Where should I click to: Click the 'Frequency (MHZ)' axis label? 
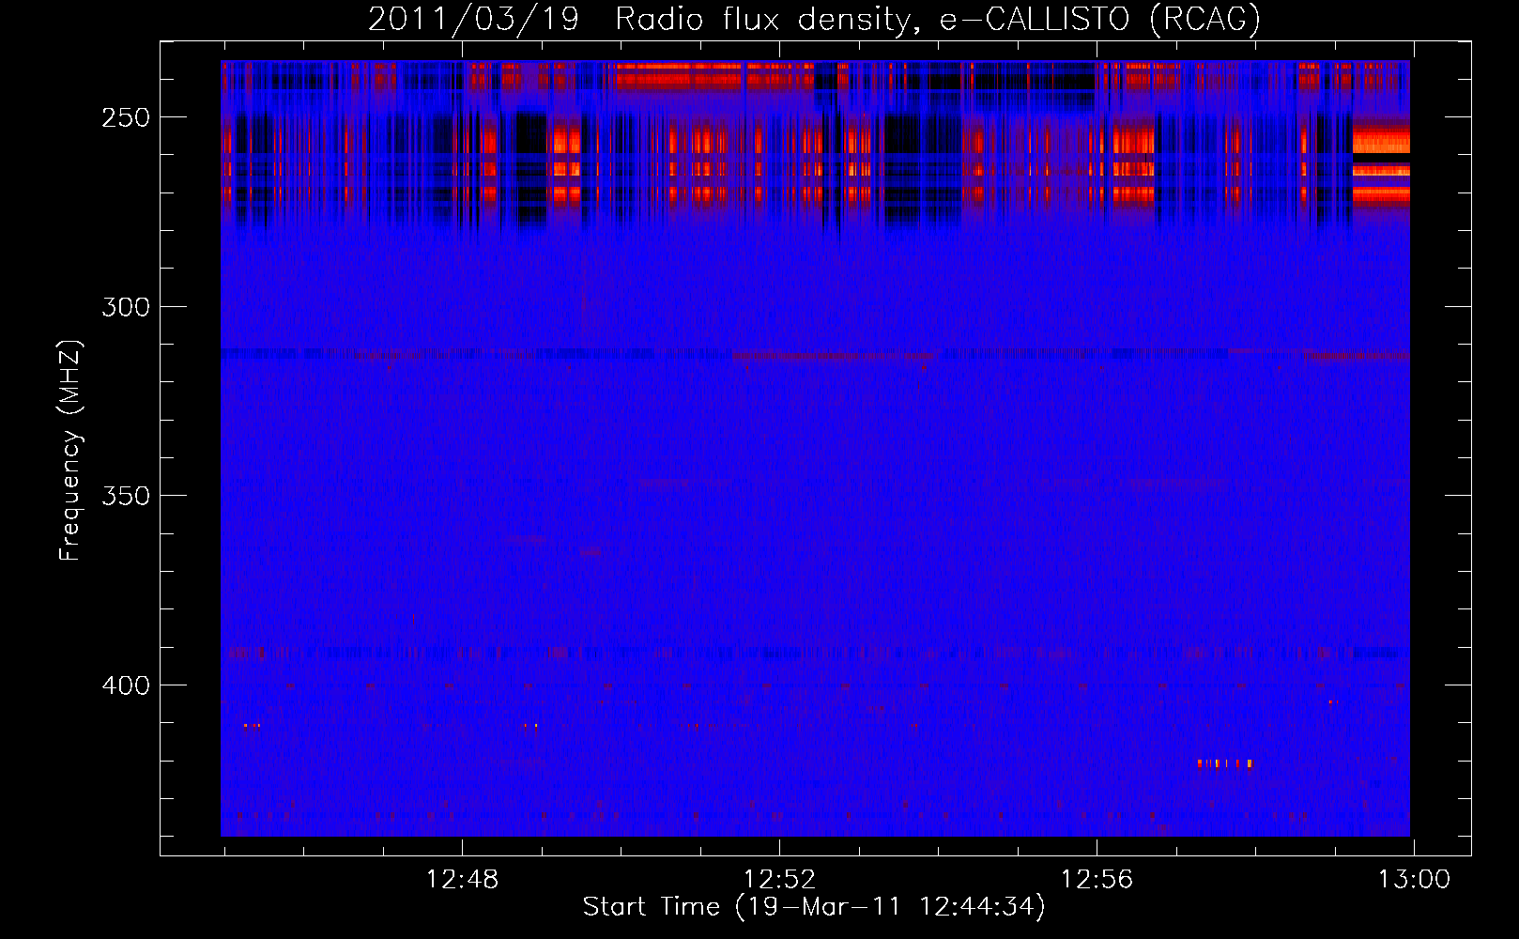click(x=70, y=451)
